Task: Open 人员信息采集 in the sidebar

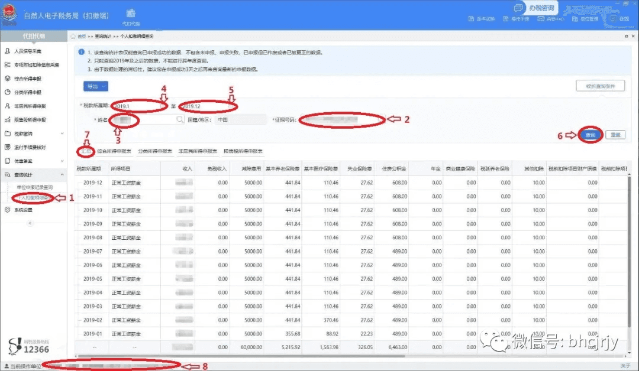Action: (27, 51)
